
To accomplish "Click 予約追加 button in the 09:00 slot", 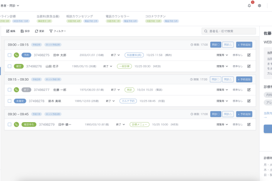I will tap(244, 45).
